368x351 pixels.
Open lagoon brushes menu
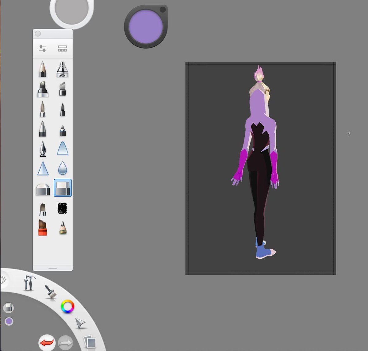(x=51, y=292)
